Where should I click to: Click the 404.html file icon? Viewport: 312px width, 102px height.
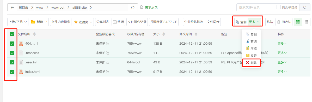(21, 43)
